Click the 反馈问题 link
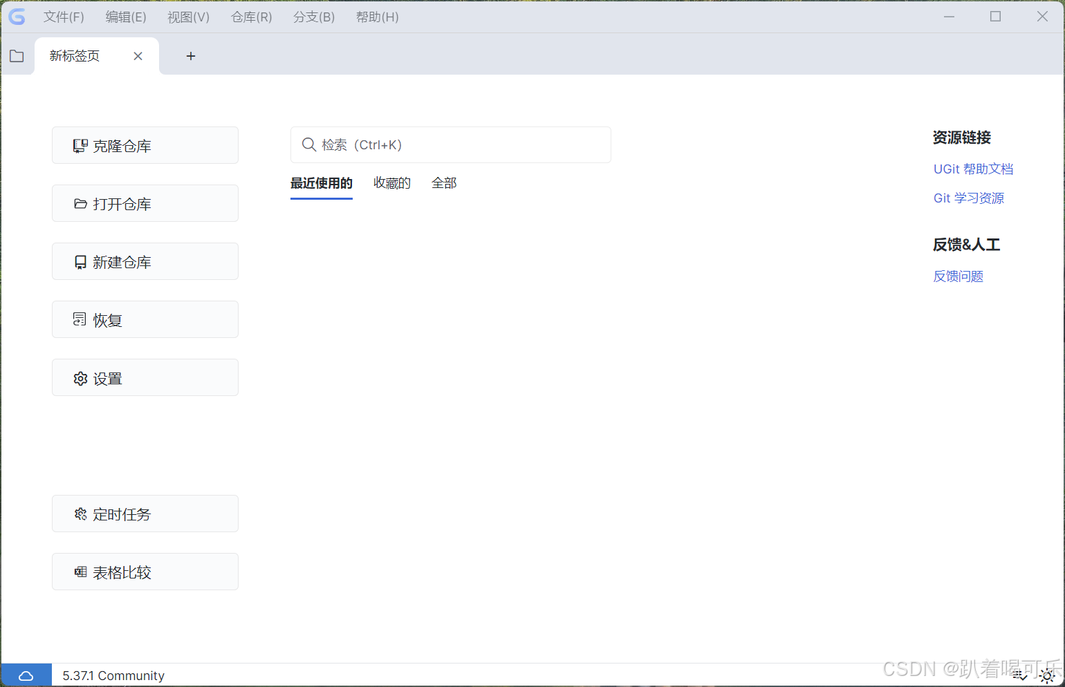 tap(958, 276)
